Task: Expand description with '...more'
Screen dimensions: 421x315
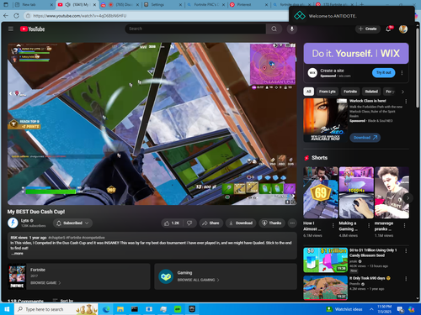Action: pos(17,254)
